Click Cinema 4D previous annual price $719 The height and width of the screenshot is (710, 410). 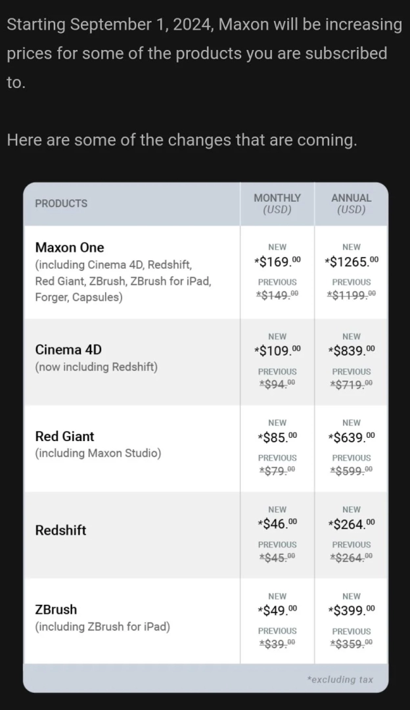pyautogui.click(x=351, y=385)
